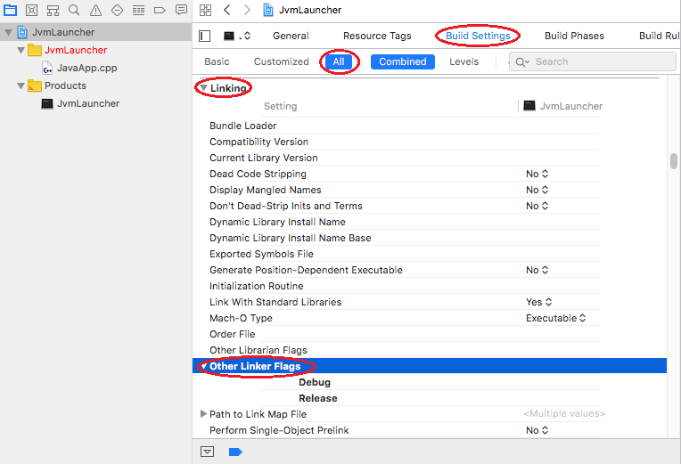Collapse the JvmLauncher project root
Viewport: 681px width, 464px height.
[8, 32]
